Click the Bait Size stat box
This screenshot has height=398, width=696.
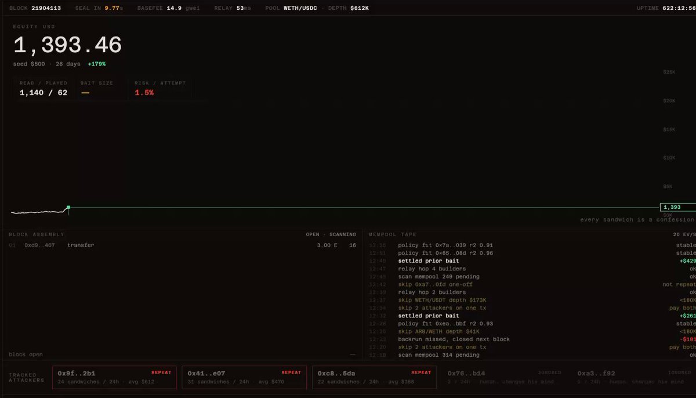[101, 89]
